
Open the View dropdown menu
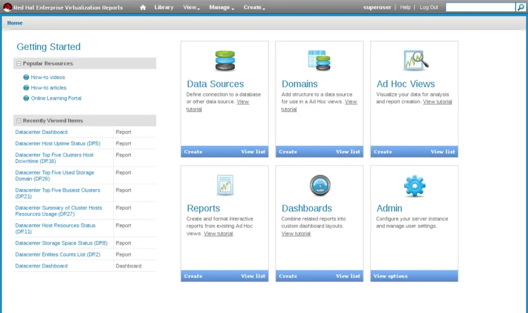tap(191, 8)
